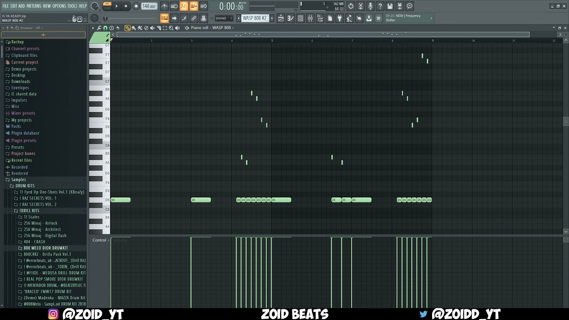Open the VIEW menu
This screenshot has height=320, width=569.
pyautogui.click(x=47, y=6)
